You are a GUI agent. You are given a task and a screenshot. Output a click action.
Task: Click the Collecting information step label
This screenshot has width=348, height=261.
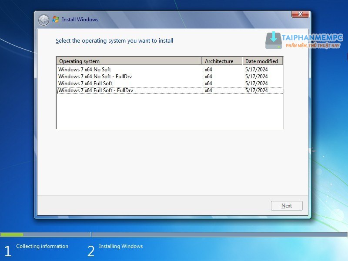coord(42,246)
